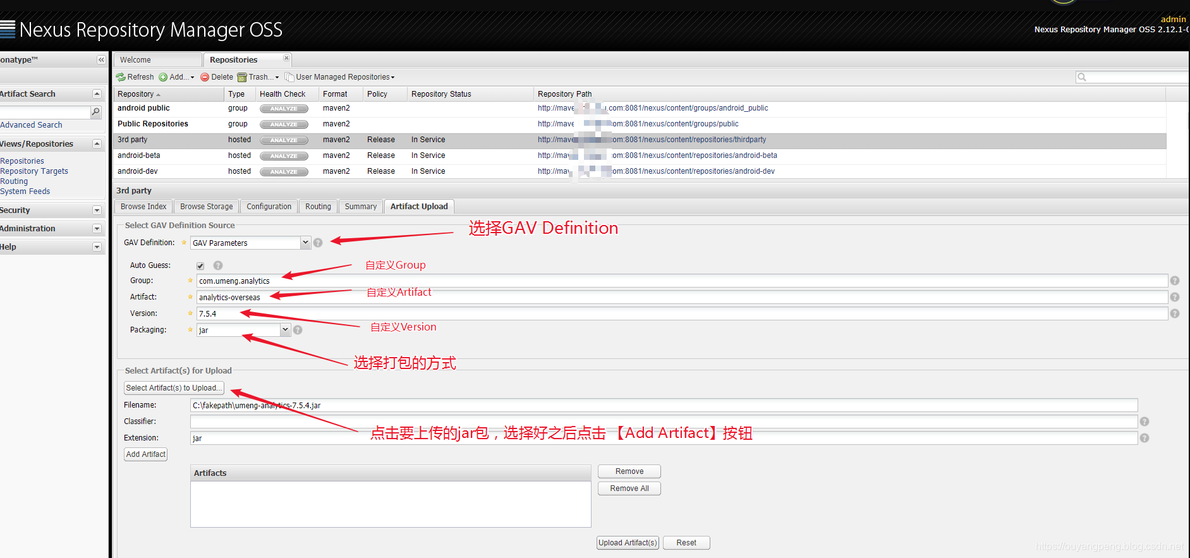Collapse the left sidebar panel

point(101,60)
